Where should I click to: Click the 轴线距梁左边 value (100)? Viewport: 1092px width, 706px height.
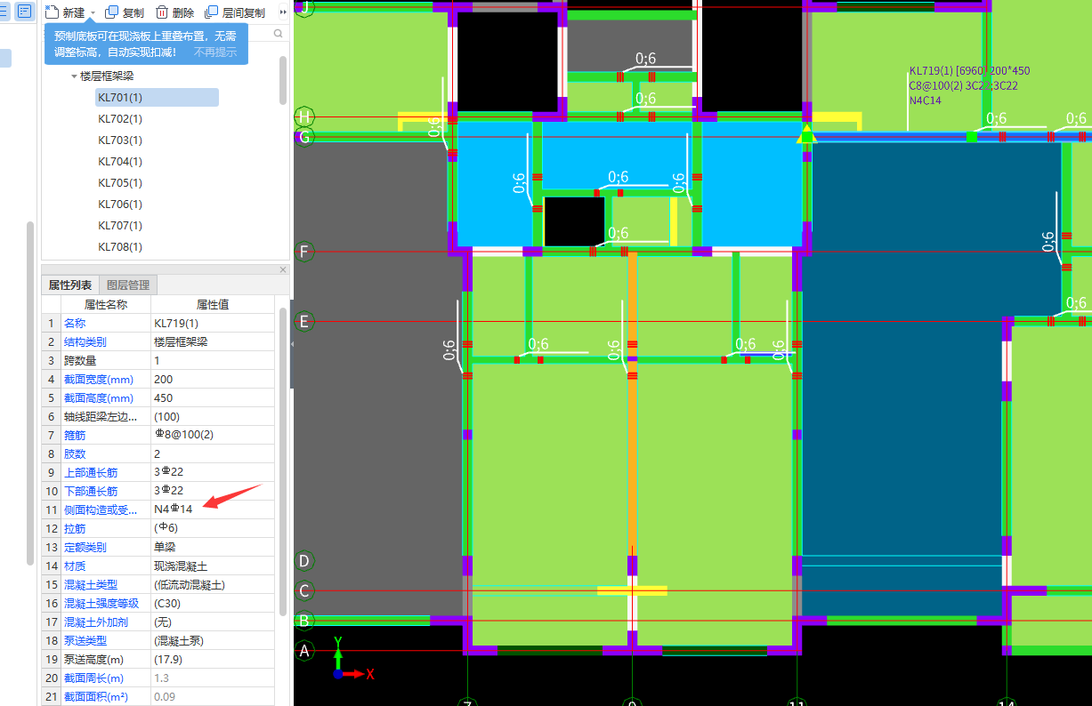click(x=213, y=416)
